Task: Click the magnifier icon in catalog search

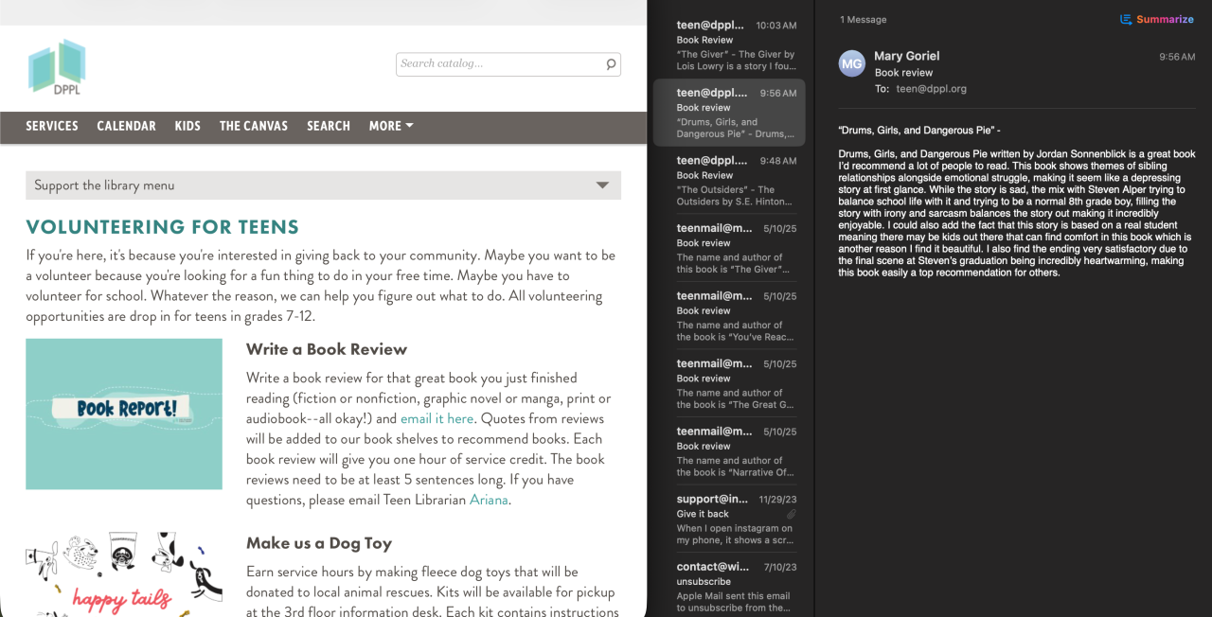Action: pos(611,64)
